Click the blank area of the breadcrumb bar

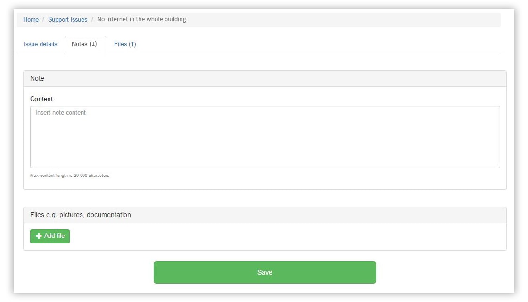(344, 19)
